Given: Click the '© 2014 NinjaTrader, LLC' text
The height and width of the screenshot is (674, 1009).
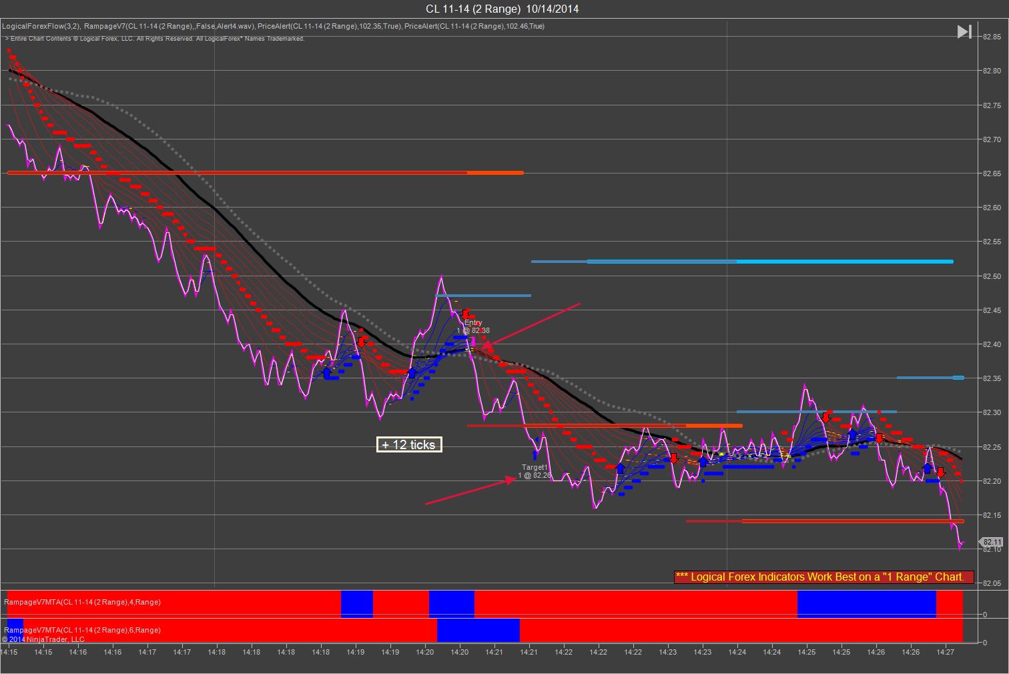Looking at the screenshot, I should (43, 639).
